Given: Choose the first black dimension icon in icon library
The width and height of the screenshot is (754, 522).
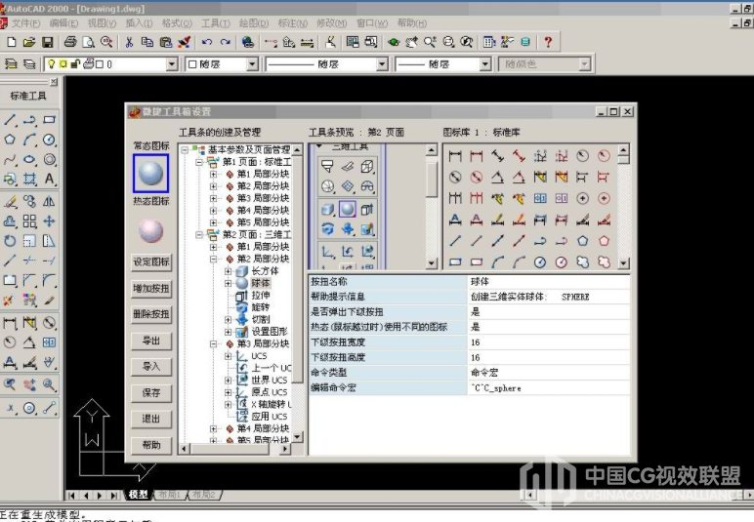Looking at the screenshot, I should coord(455,155).
